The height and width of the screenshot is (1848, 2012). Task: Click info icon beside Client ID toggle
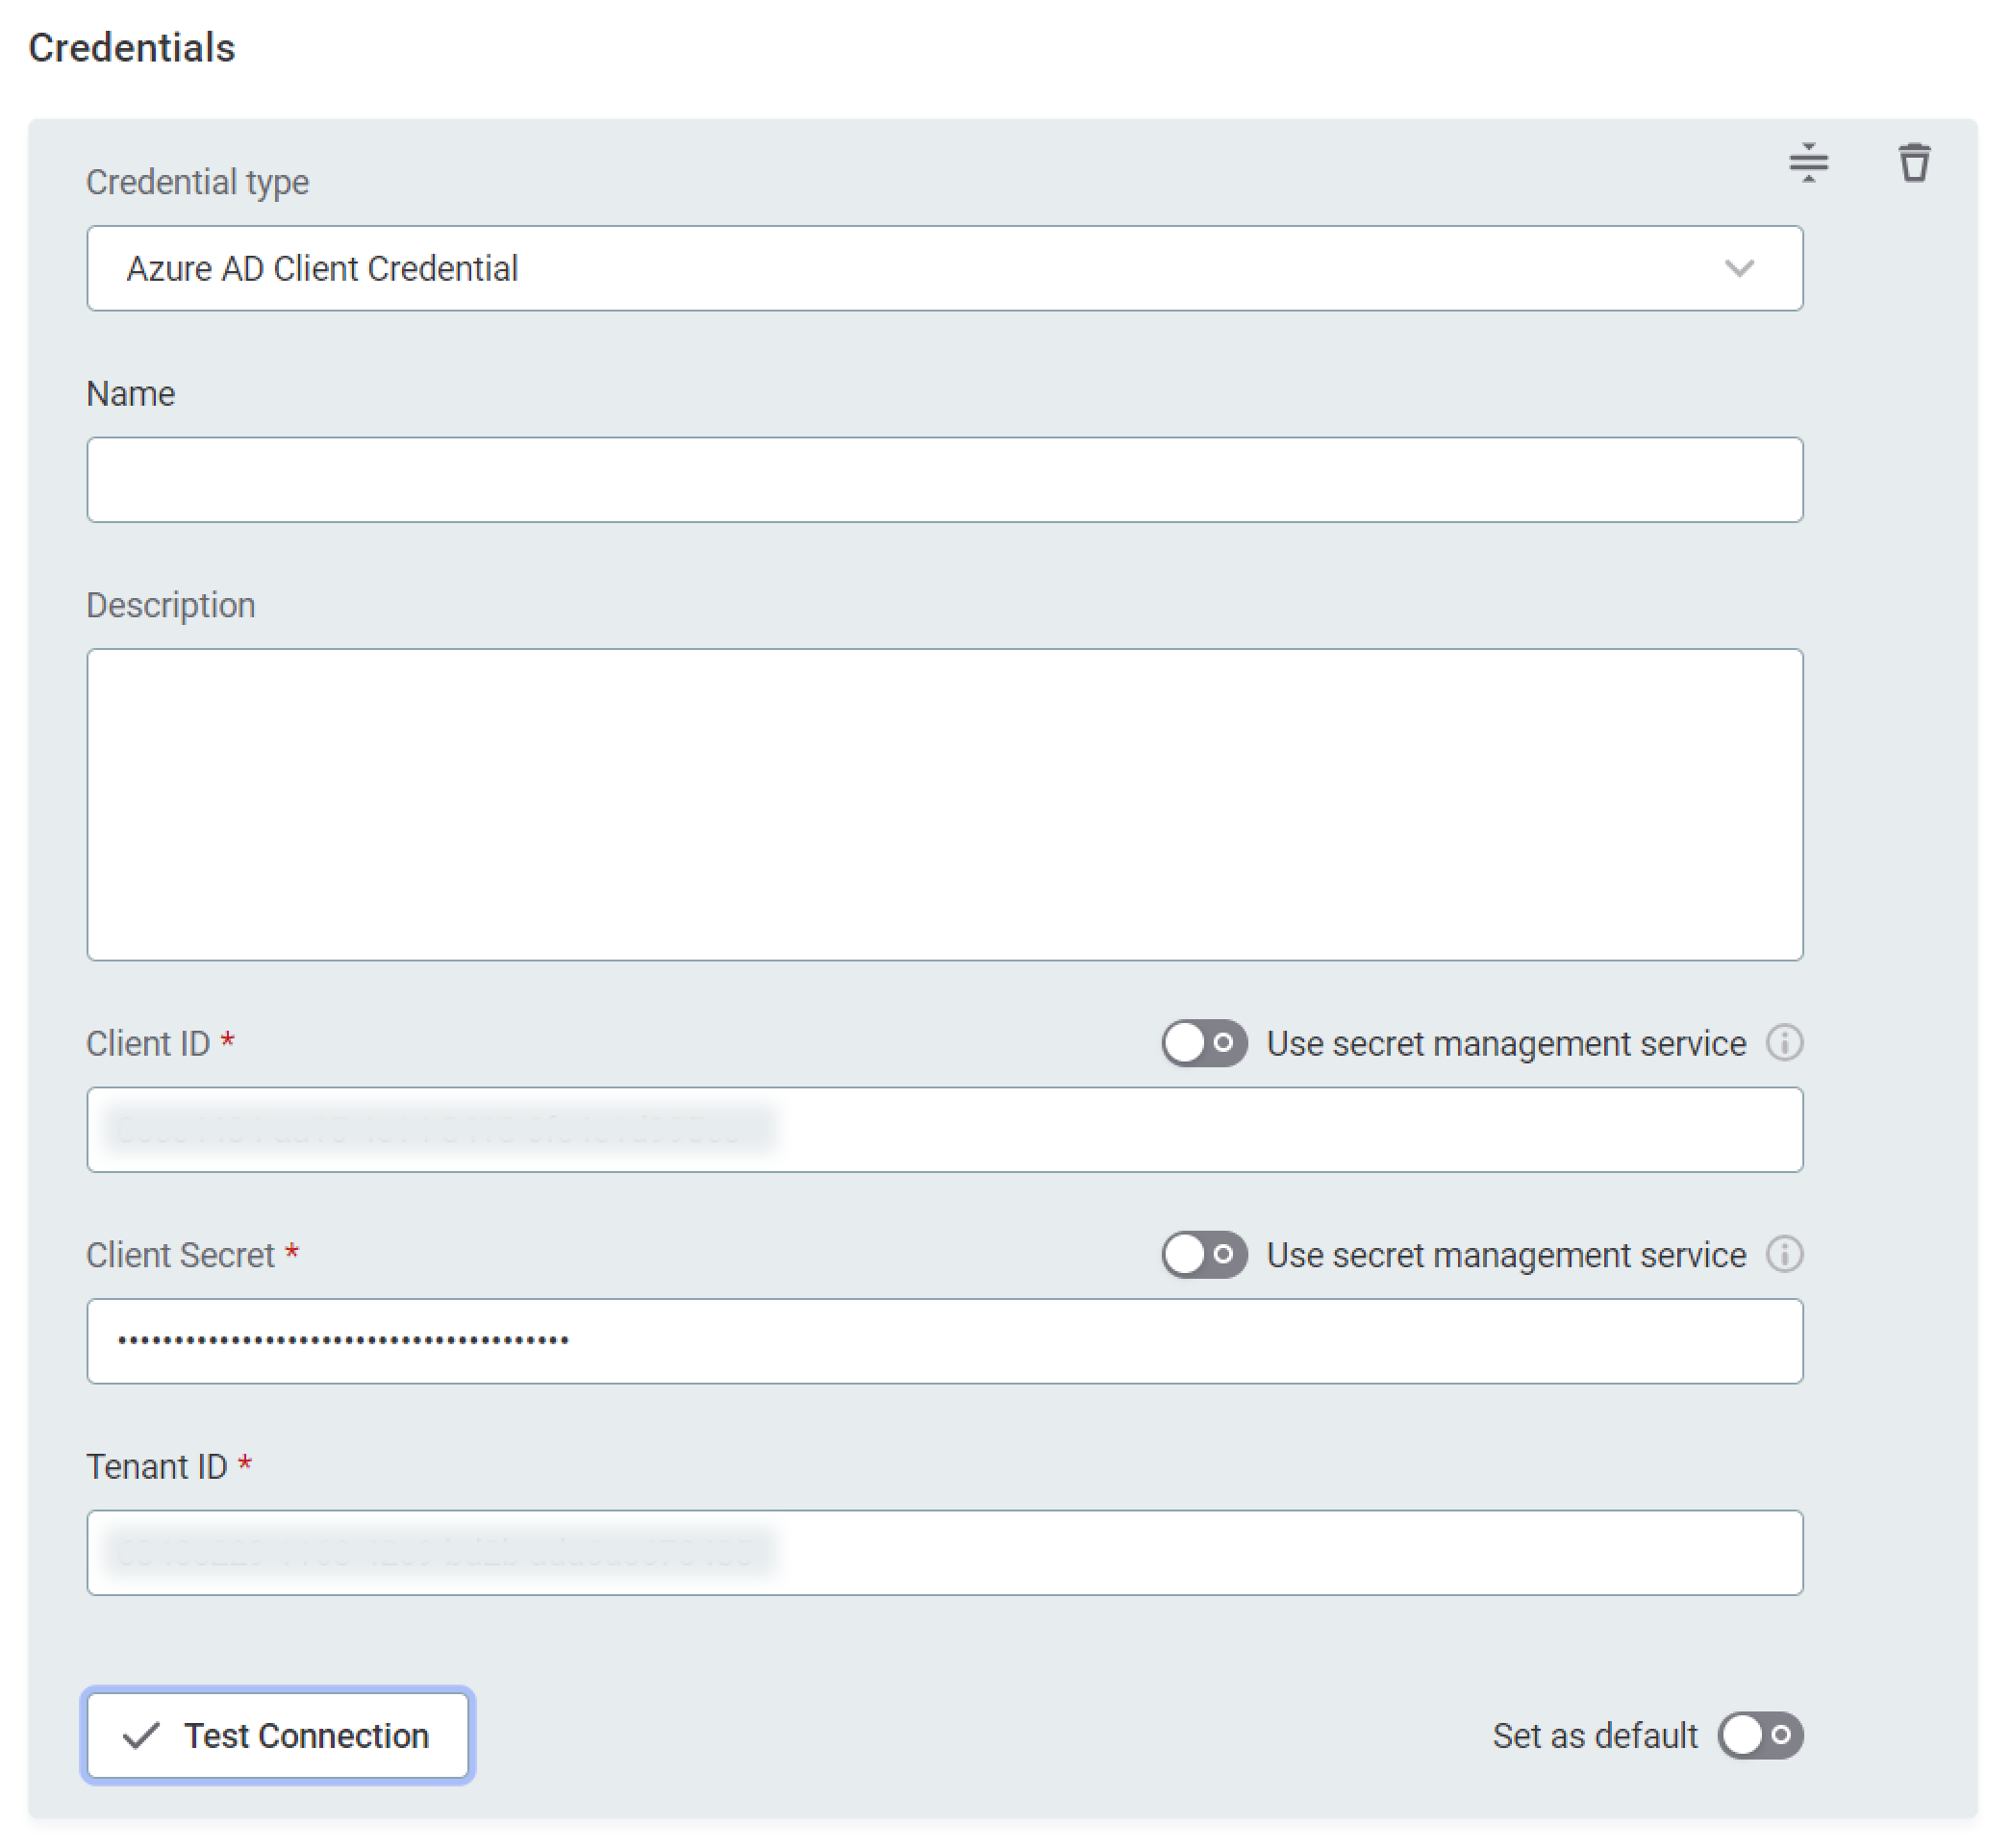tap(1784, 1043)
